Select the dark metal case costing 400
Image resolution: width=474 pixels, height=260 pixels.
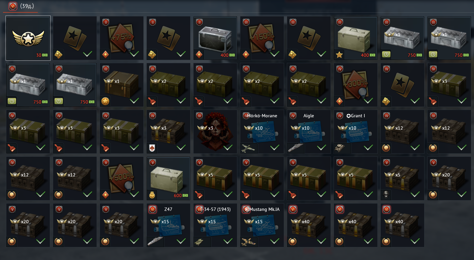[215, 38]
